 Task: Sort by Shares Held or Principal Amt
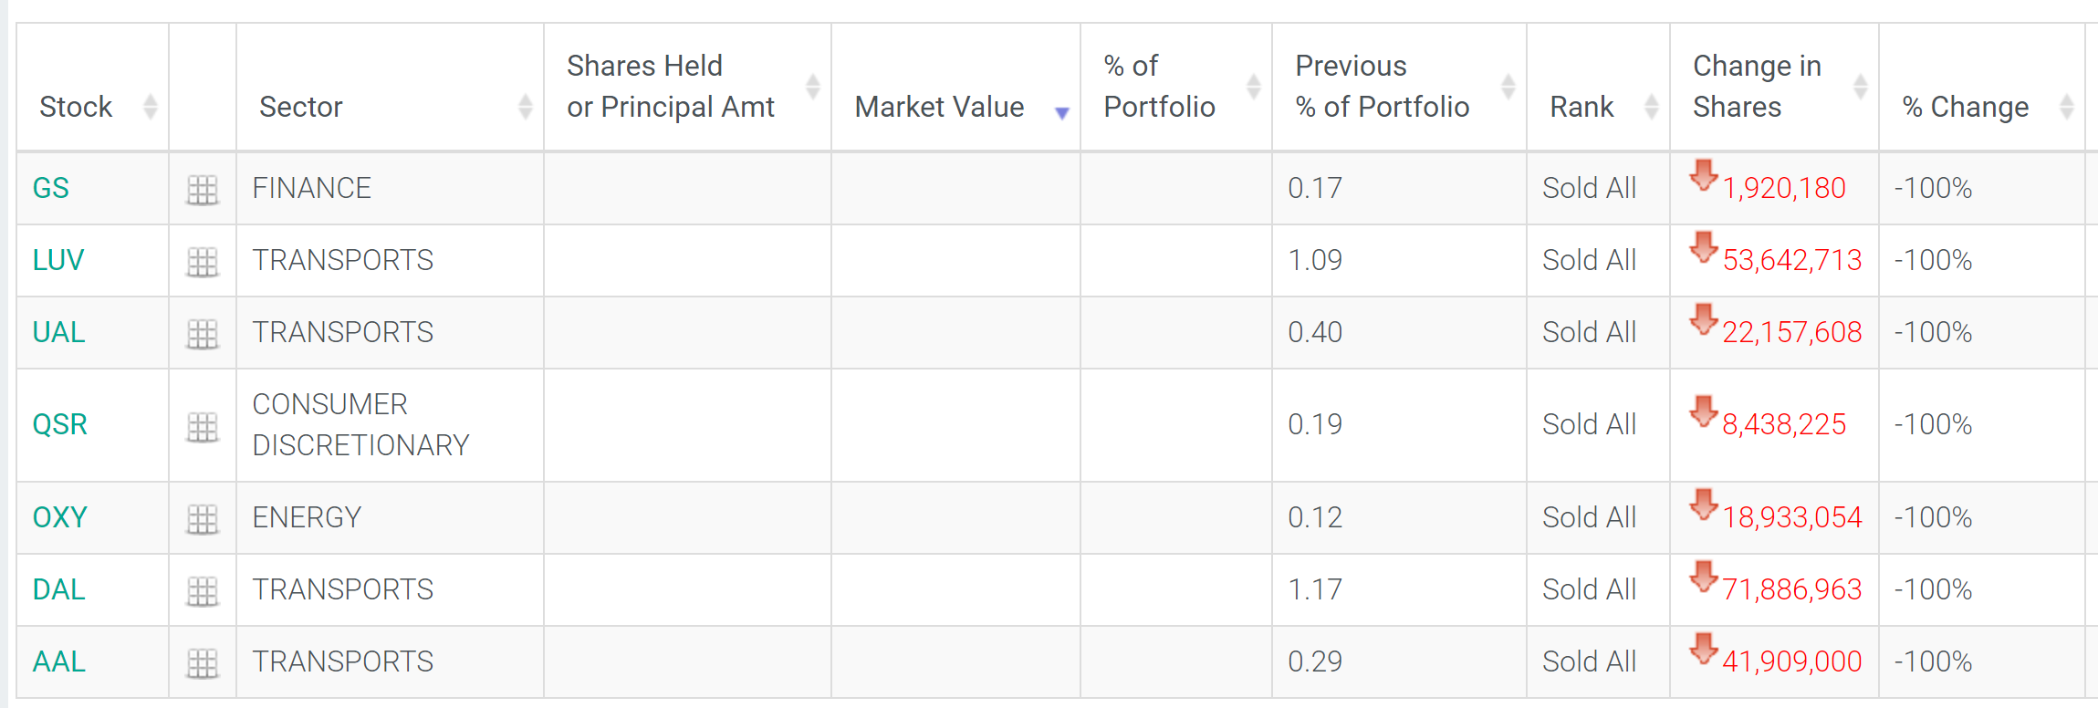tap(687, 88)
